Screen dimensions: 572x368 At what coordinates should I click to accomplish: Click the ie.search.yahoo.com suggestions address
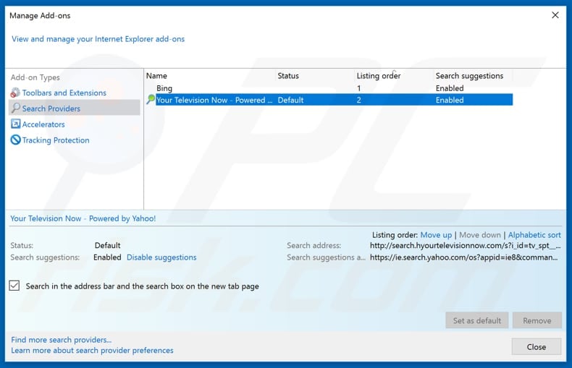point(463,257)
